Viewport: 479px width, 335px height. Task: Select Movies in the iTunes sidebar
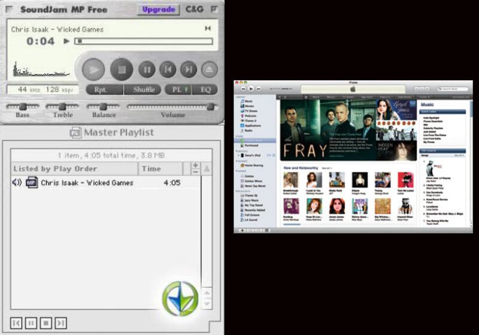[x=247, y=106]
